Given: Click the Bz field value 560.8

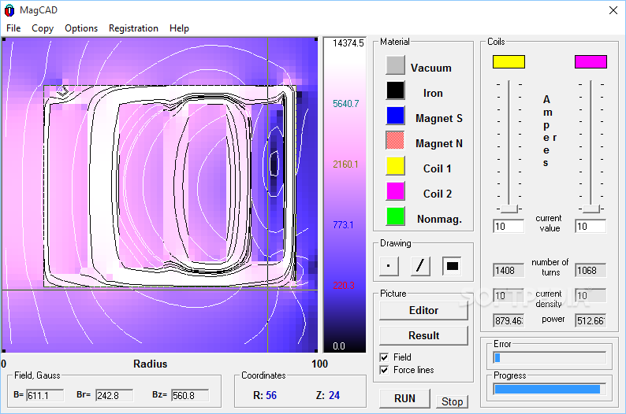Looking at the screenshot, I should pos(190,396).
